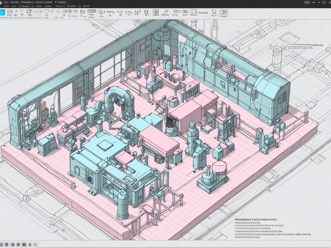Screen dimensions: 331x248
Task: Select the magnifier zoom tool icon
Action: click(146, 13)
